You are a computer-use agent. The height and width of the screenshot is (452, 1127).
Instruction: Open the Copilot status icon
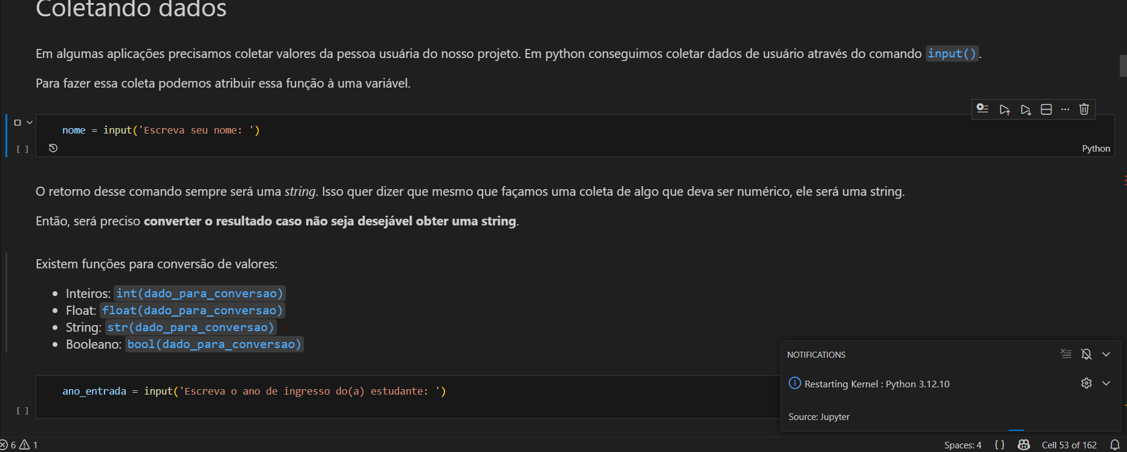[x=1024, y=445]
